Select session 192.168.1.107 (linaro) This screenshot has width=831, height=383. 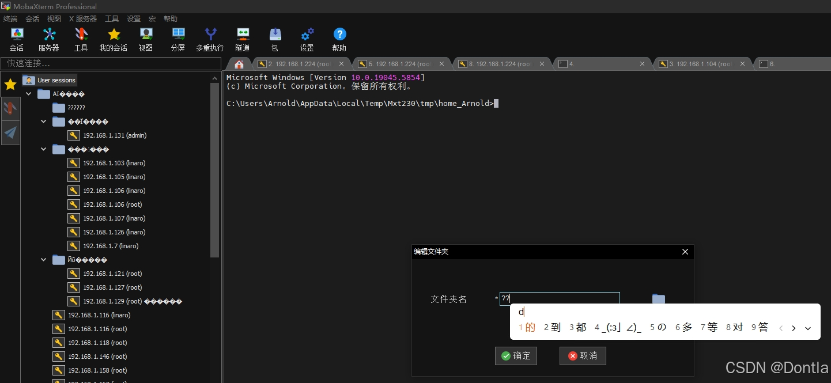pyautogui.click(x=107, y=218)
